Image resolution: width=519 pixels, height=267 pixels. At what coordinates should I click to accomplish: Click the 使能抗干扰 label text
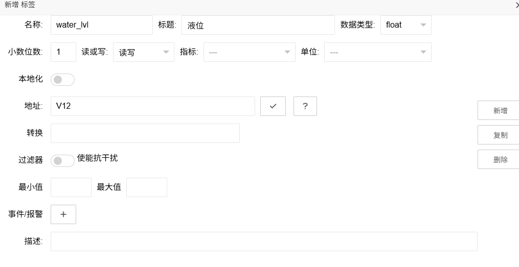[97, 158]
